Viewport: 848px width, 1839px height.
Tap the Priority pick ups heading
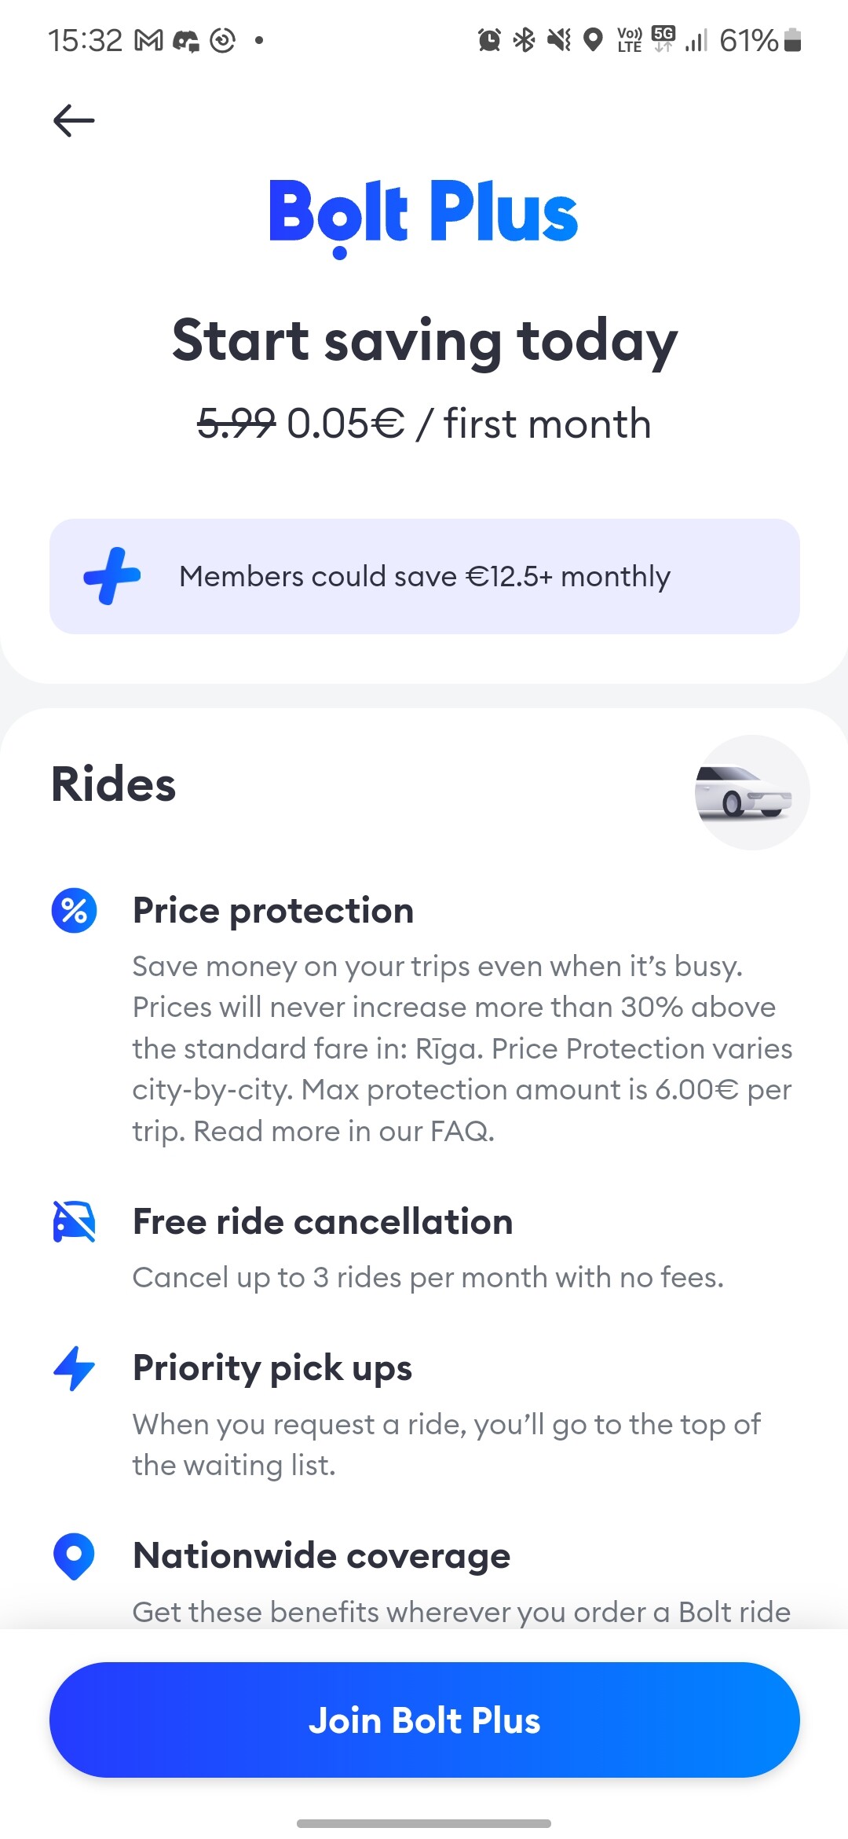tap(272, 1368)
